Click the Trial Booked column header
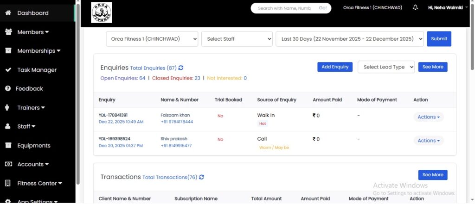 (228, 100)
